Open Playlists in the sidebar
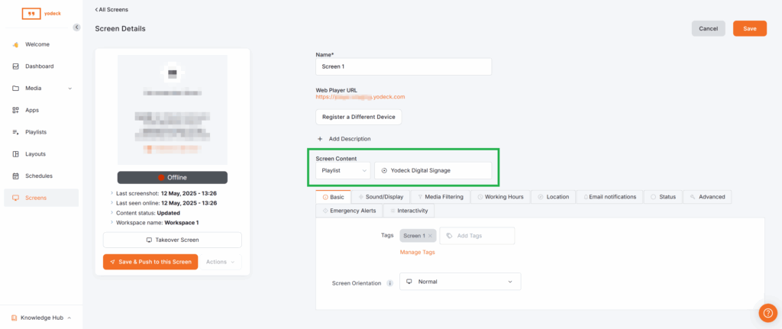The width and height of the screenshot is (782, 329). (36, 132)
